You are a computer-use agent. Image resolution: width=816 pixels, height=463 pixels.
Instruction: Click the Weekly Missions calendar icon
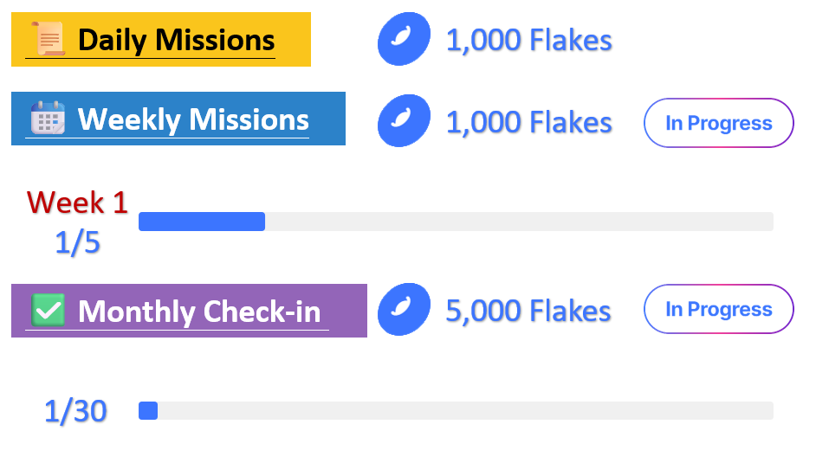tap(49, 119)
